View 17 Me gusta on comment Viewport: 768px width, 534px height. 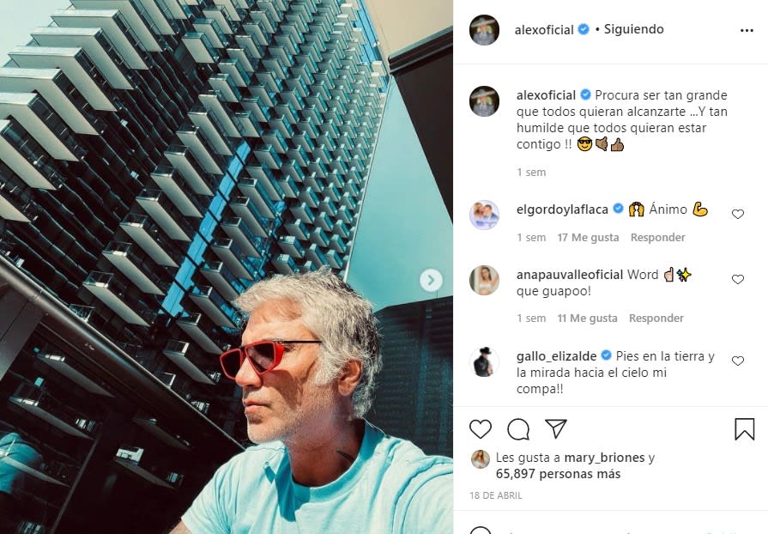pyautogui.click(x=588, y=238)
